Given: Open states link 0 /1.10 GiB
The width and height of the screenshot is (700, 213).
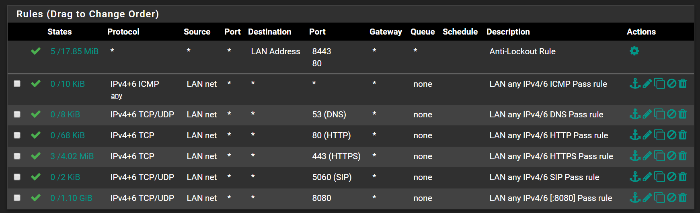Looking at the screenshot, I should (71, 198).
